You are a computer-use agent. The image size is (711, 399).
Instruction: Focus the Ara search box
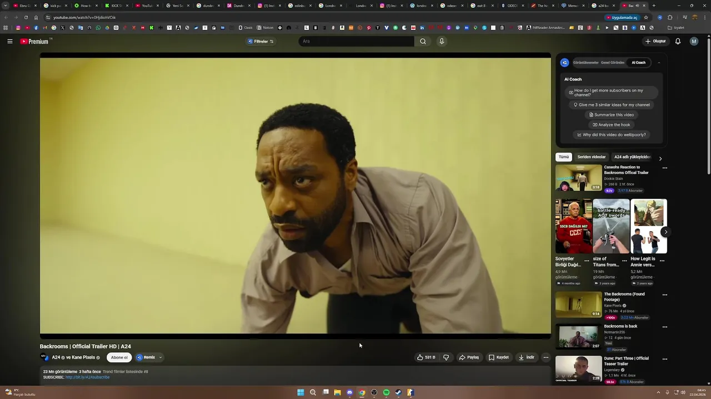(356, 41)
